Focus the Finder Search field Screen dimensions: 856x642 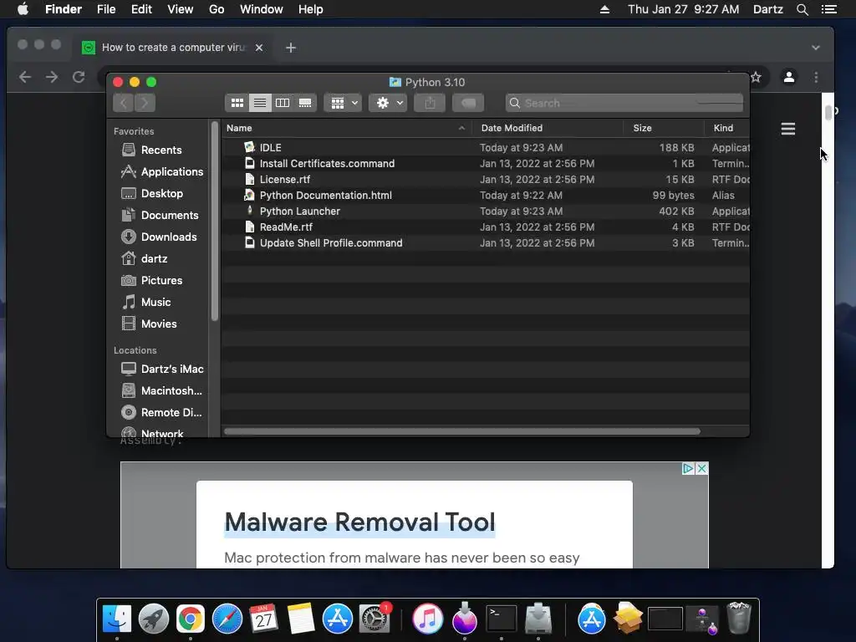(x=624, y=103)
